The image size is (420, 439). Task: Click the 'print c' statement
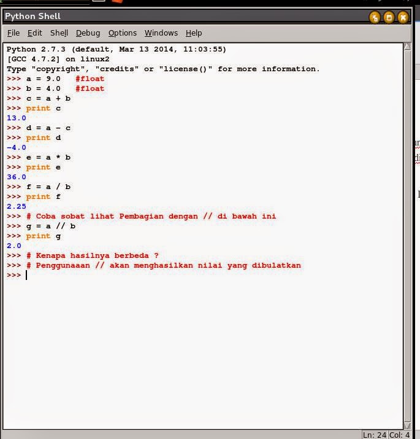point(44,108)
